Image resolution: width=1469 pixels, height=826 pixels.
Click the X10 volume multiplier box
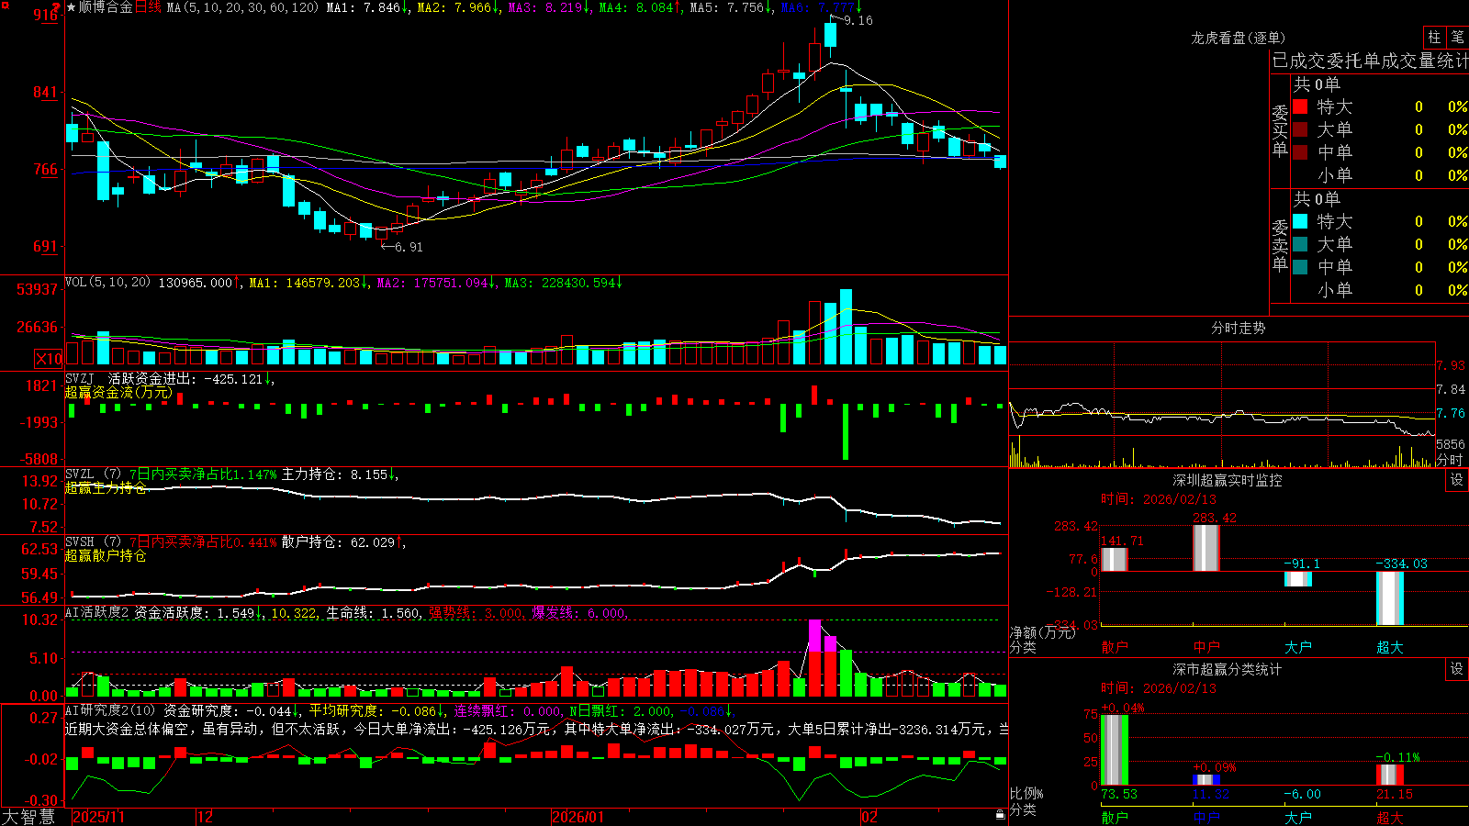click(49, 359)
